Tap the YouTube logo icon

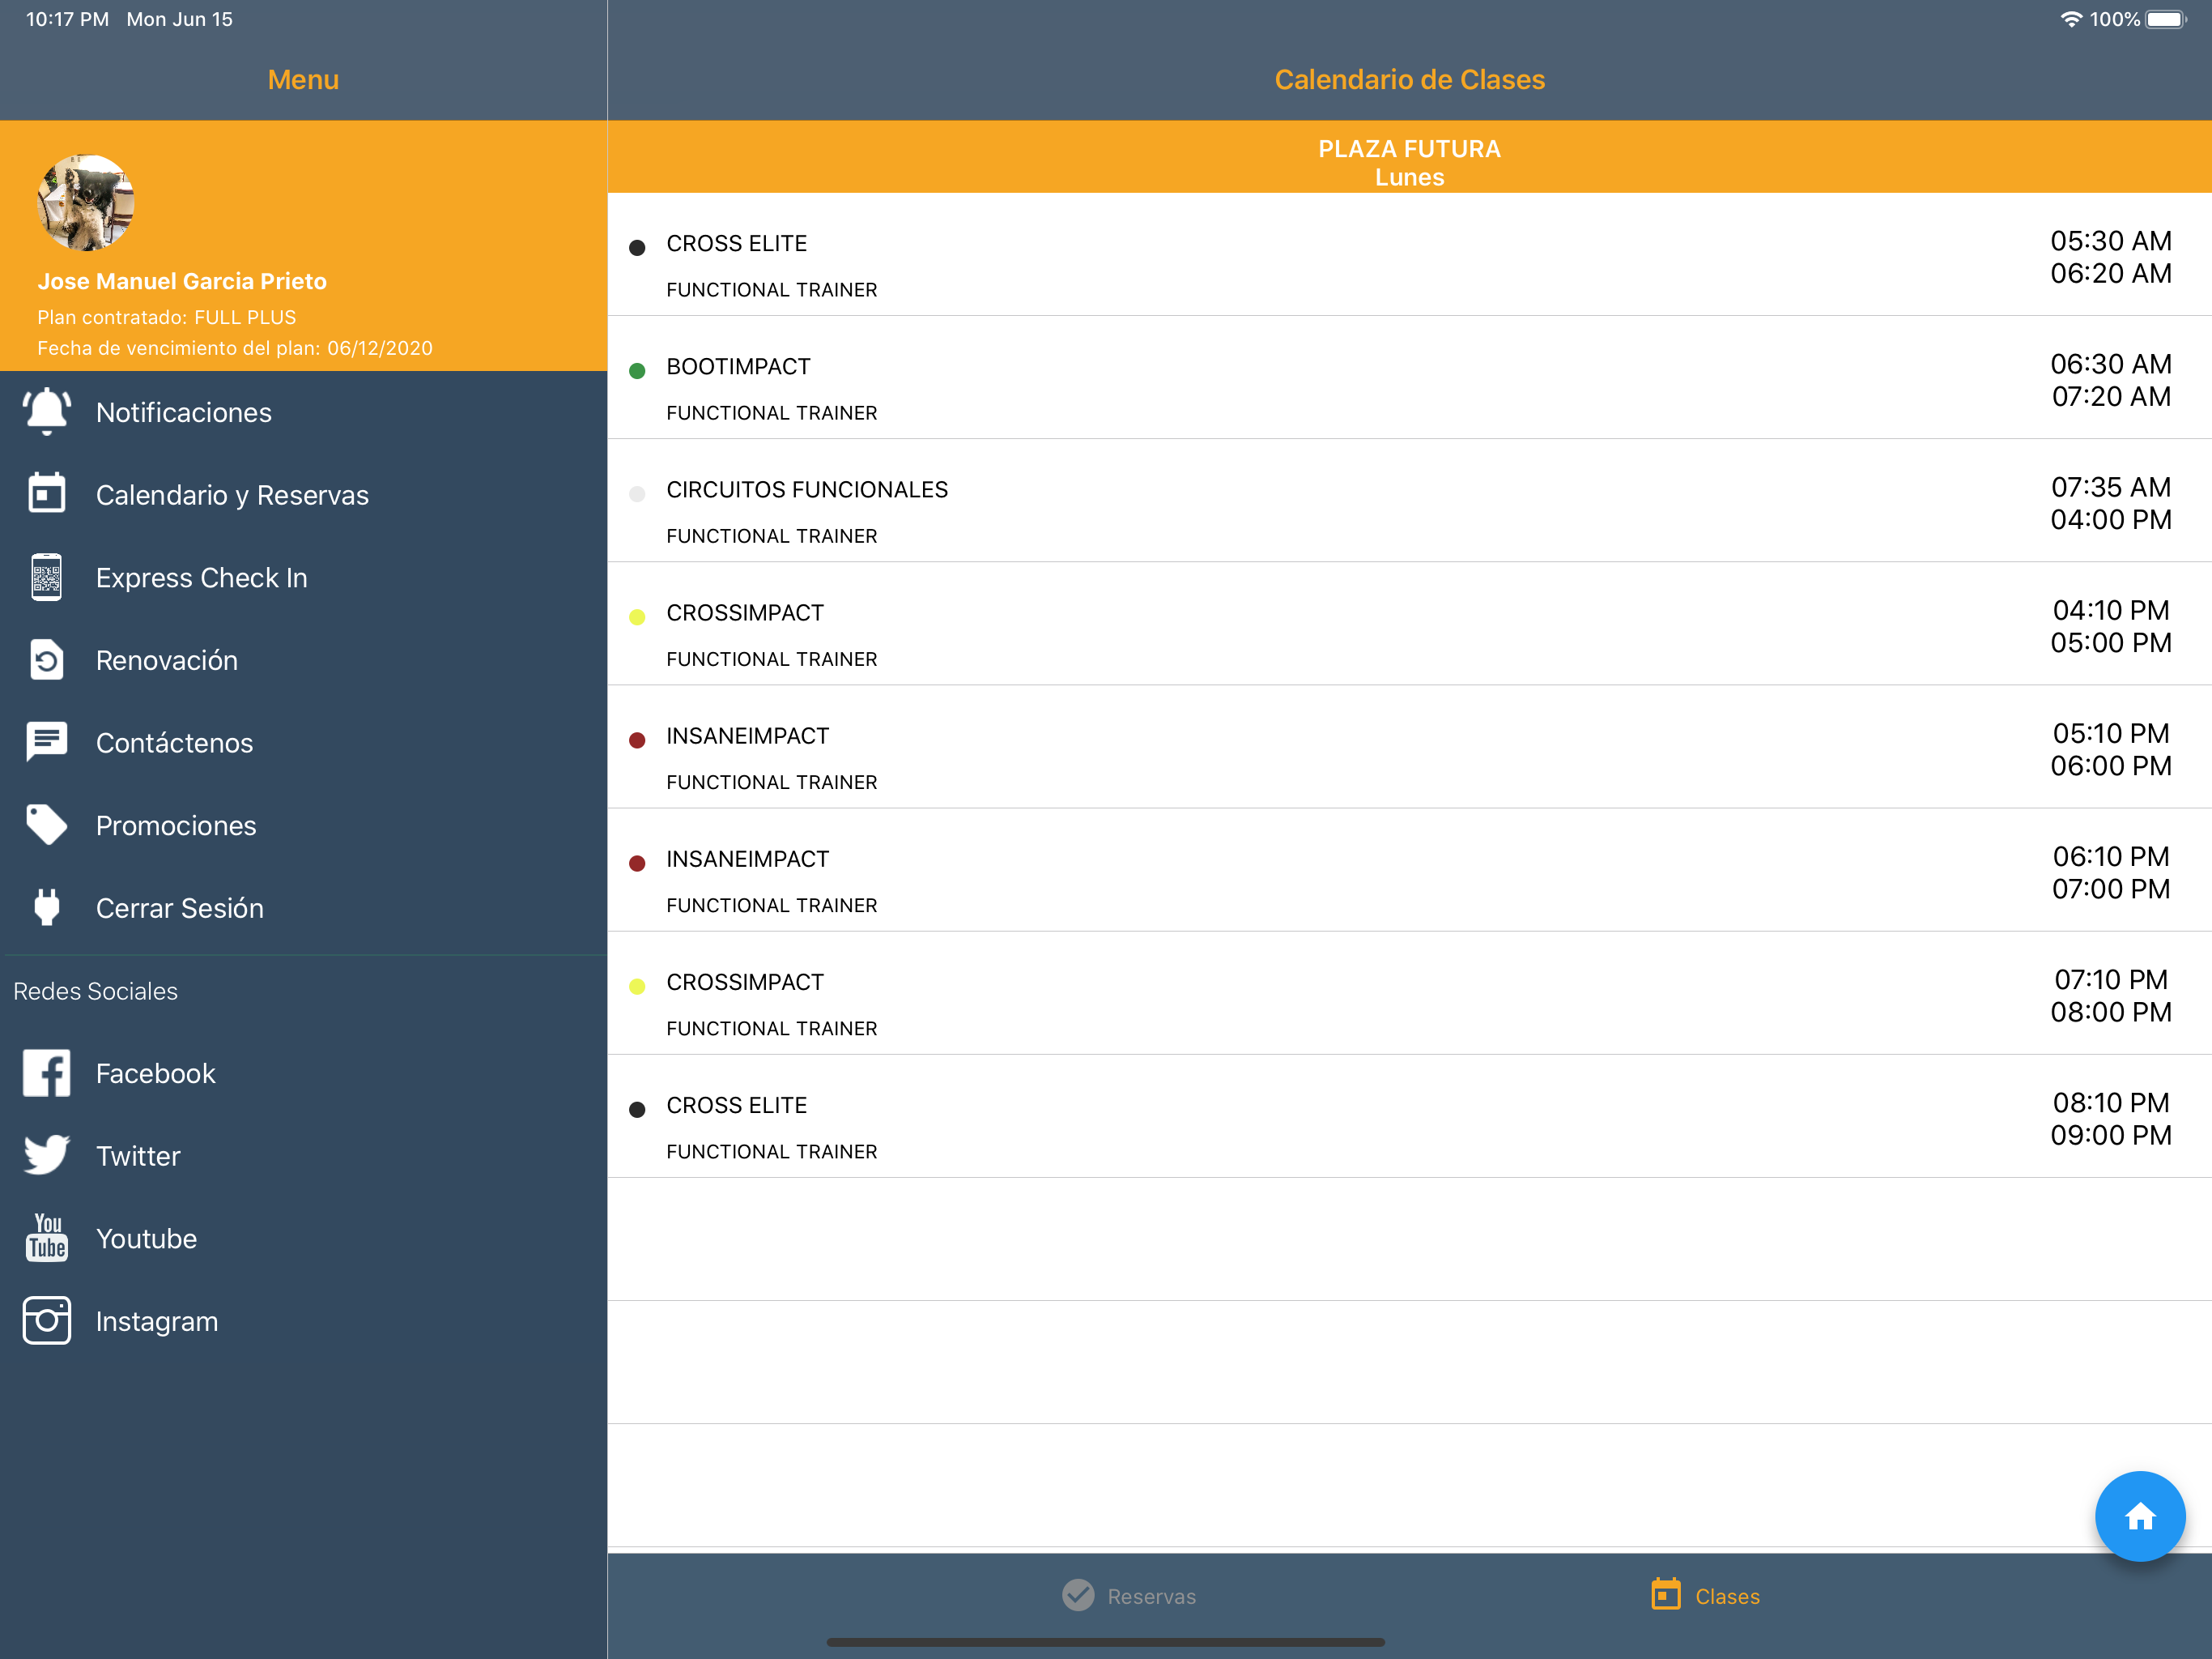[47, 1238]
